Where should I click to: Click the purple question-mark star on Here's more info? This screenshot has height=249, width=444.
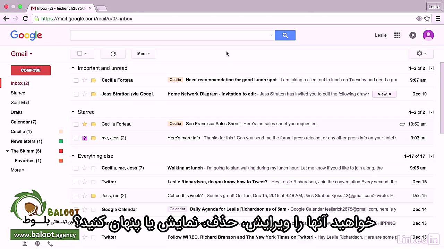(x=85, y=138)
